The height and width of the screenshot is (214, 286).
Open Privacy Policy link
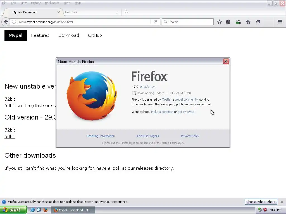click(x=190, y=136)
